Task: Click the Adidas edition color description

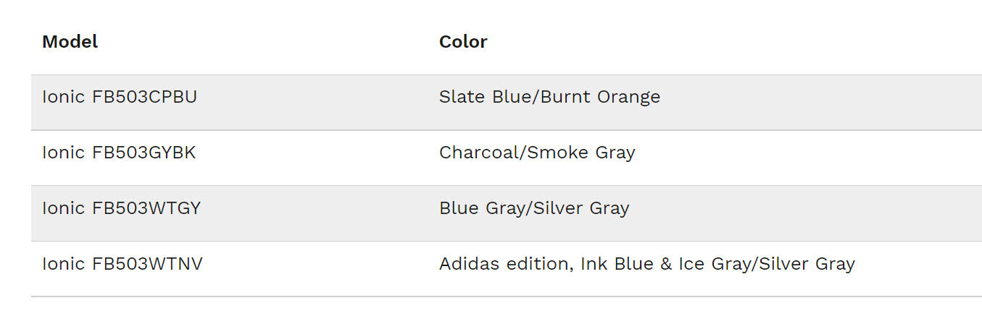Action: click(x=646, y=264)
